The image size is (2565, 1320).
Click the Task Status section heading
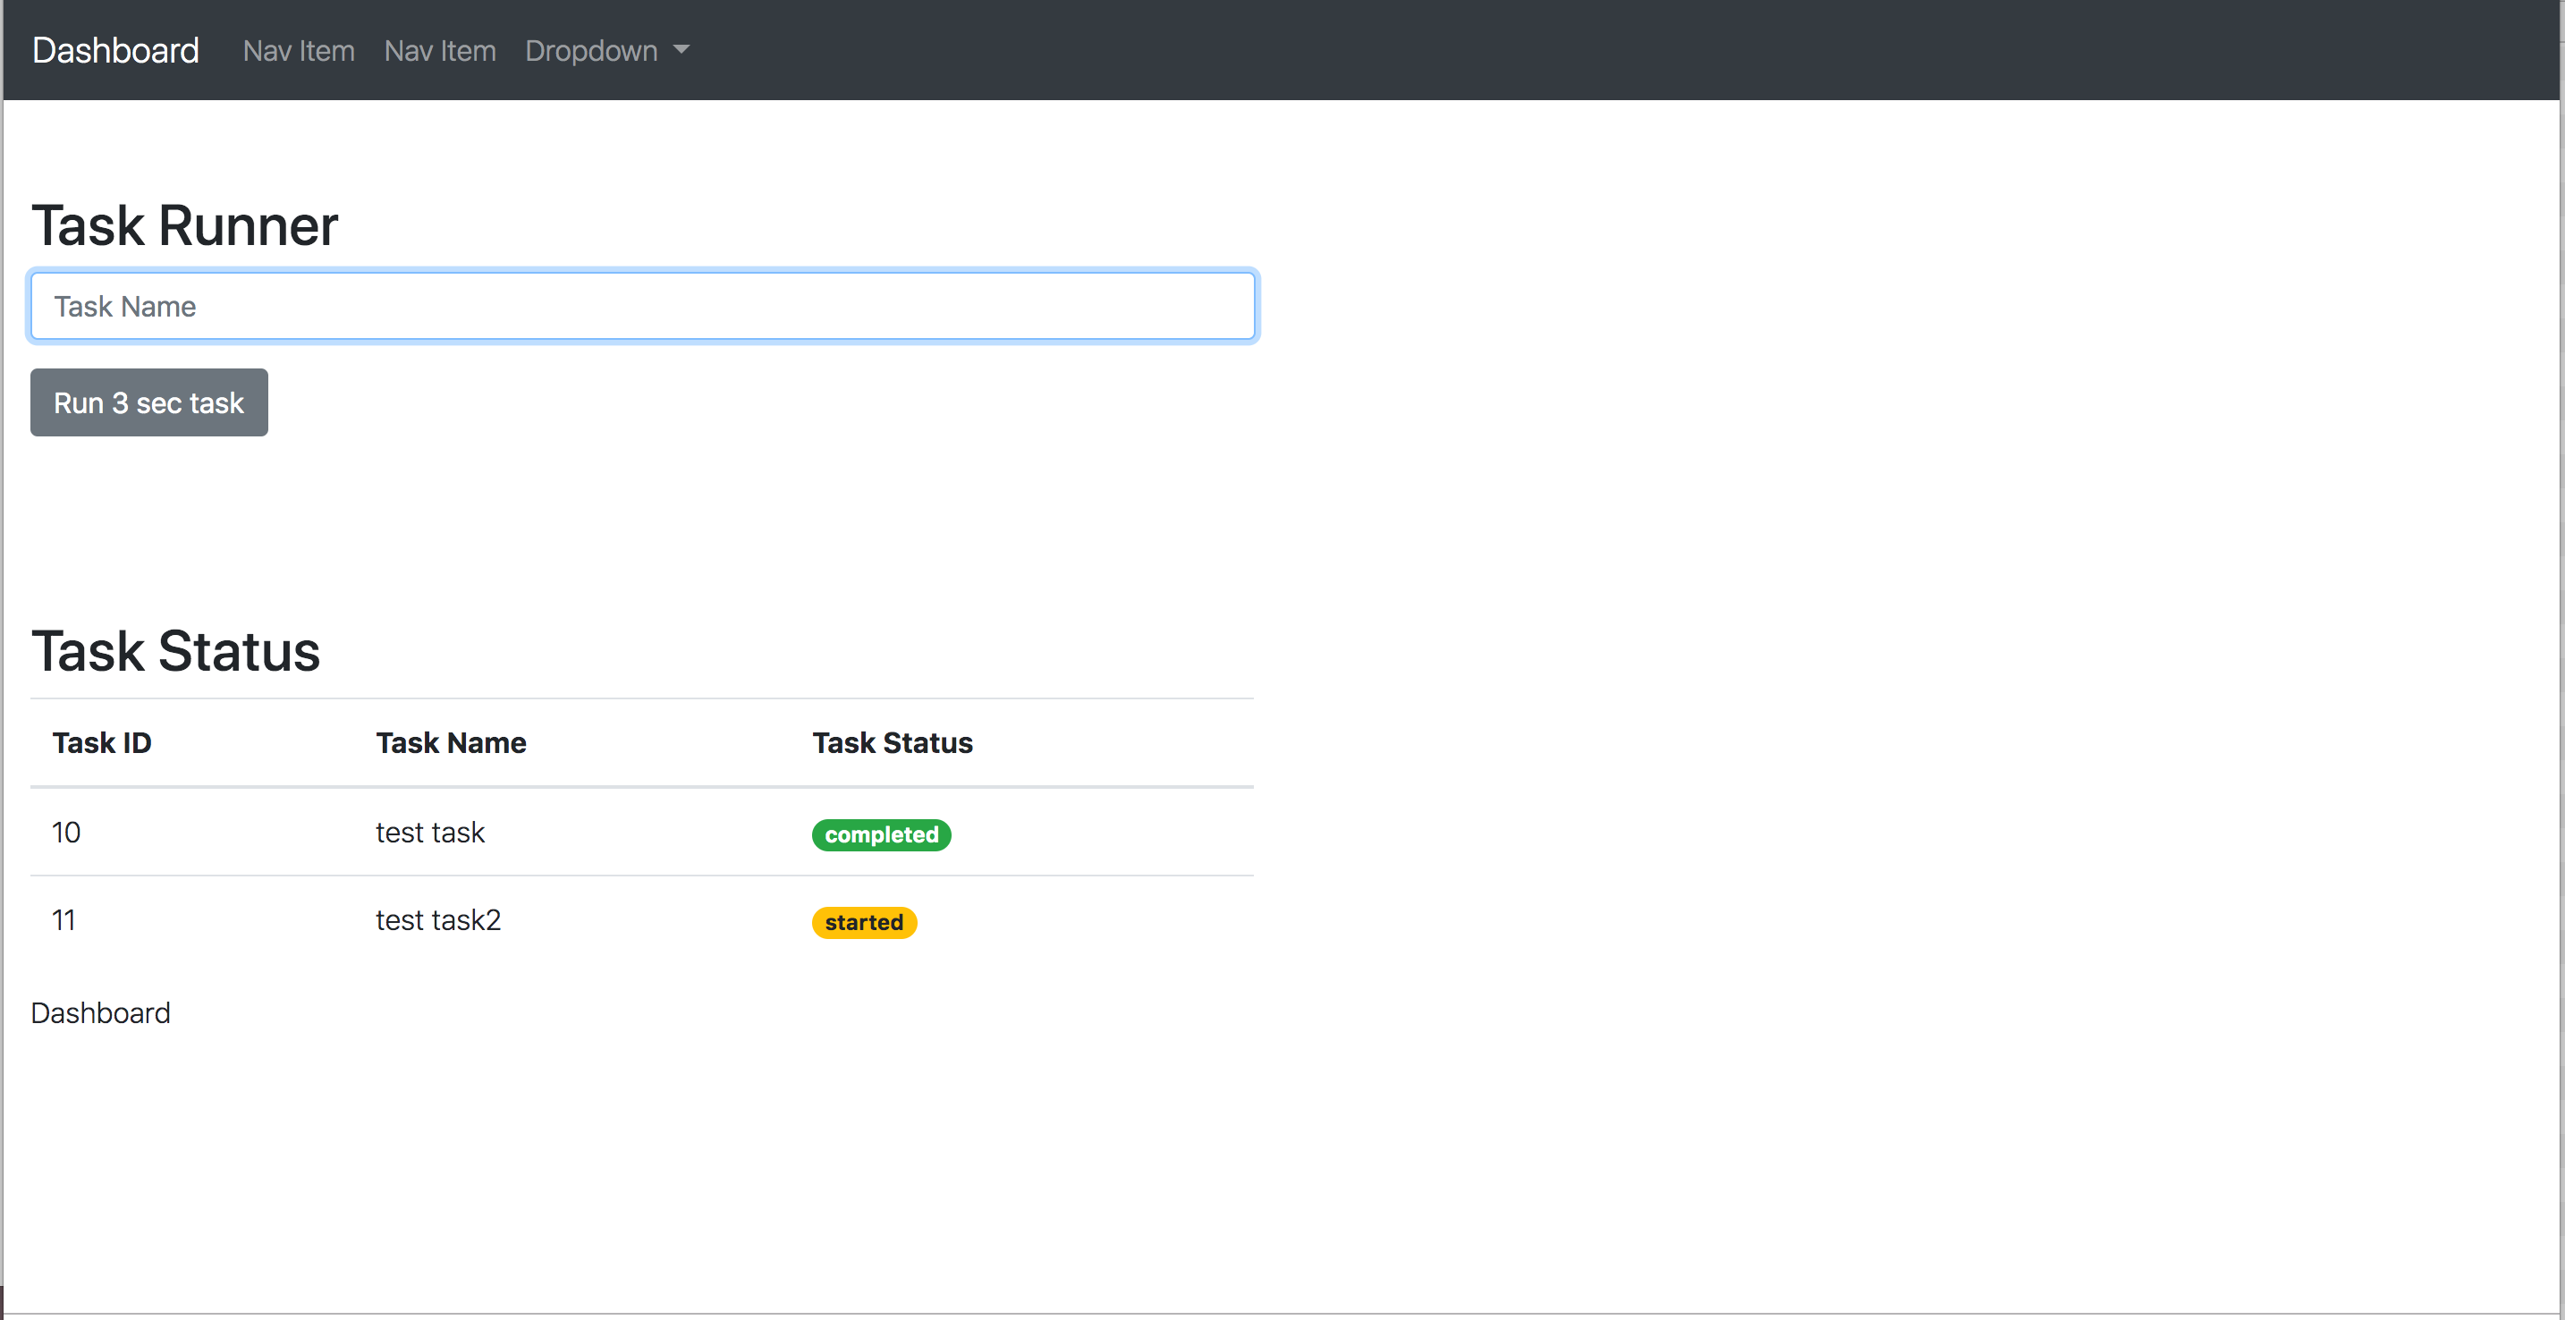click(175, 651)
